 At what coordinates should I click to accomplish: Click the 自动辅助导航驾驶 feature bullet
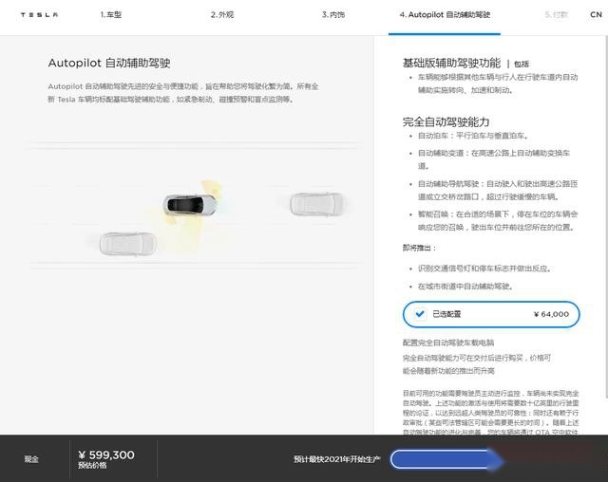[x=498, y=190]
